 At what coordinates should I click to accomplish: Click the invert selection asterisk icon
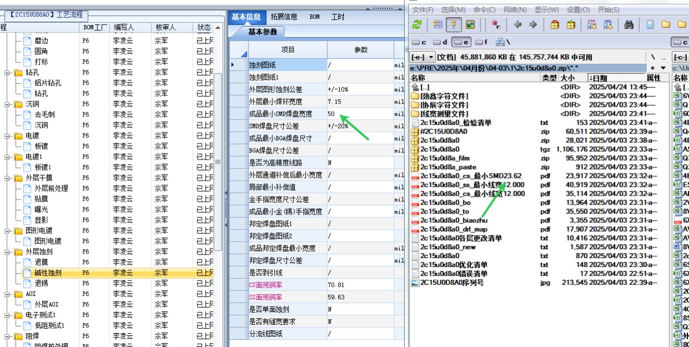495,24
